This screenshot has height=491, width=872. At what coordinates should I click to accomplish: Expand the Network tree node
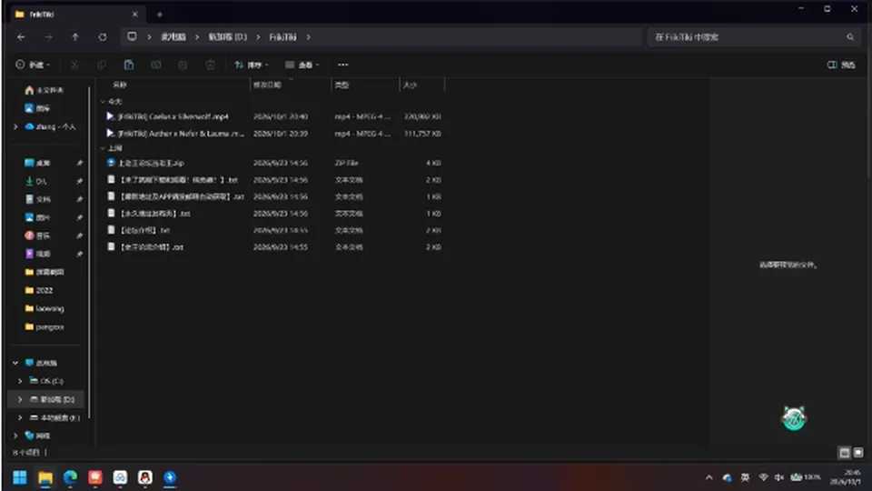point(15,436)
